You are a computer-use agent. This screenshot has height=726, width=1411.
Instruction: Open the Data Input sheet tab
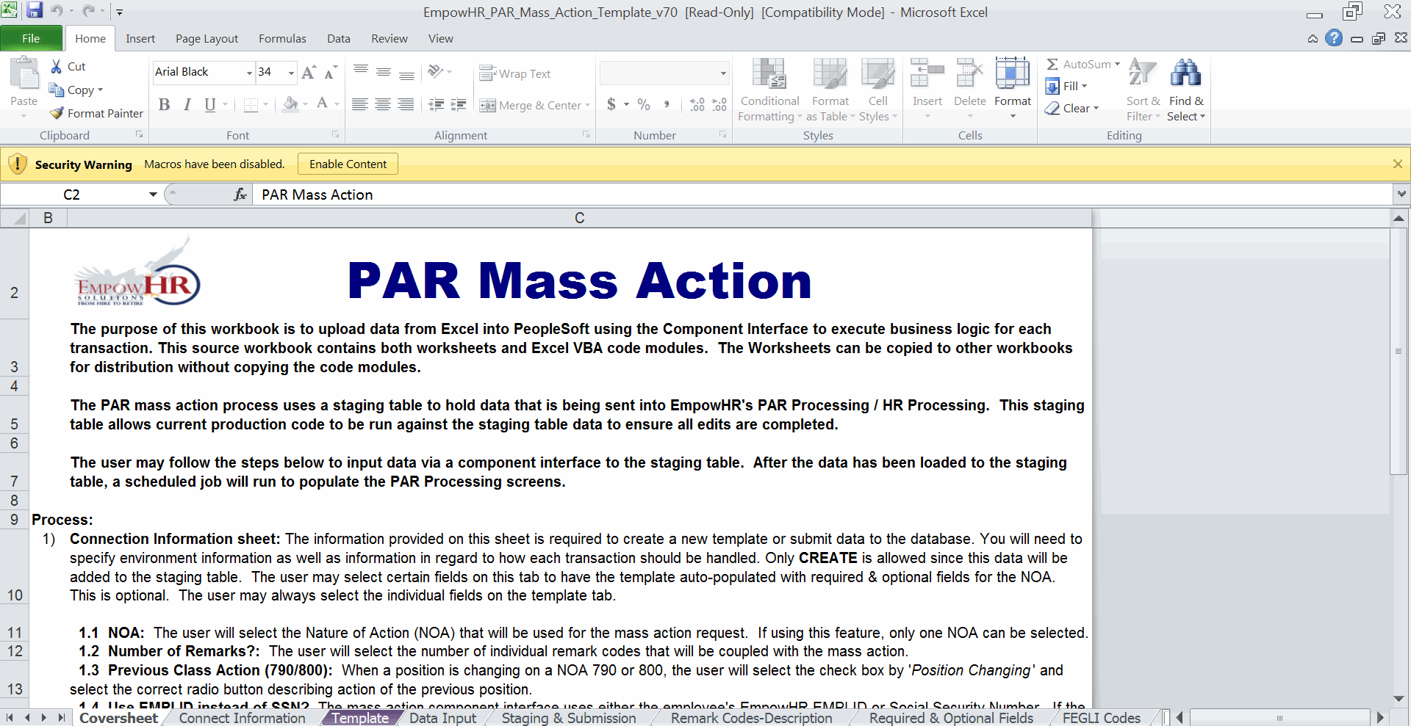442,718
